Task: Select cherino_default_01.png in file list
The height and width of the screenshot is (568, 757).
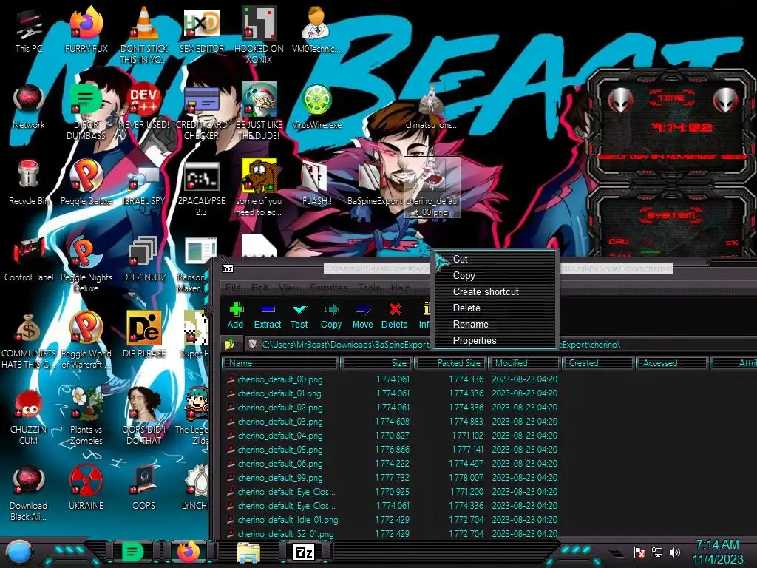Action: pyautogui.click(x=280, y=393)
